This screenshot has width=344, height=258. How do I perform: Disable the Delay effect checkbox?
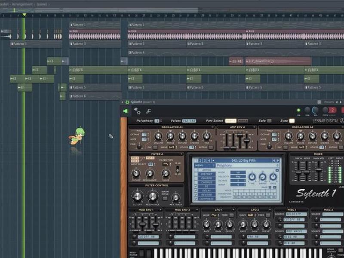pos(196,190)
